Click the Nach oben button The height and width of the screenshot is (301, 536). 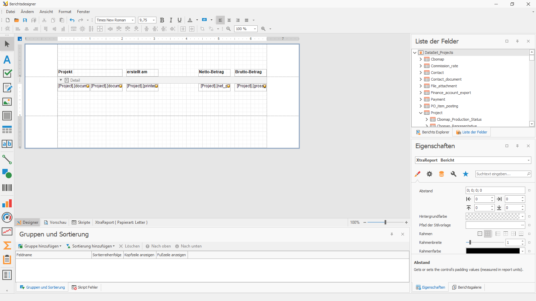tap(158, 246)
